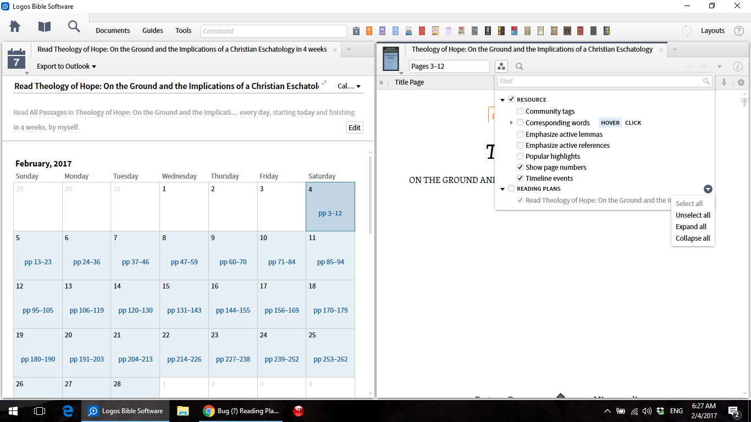Enable Community tags checkbox
The image size is (751, 422).
click(520, 111)
